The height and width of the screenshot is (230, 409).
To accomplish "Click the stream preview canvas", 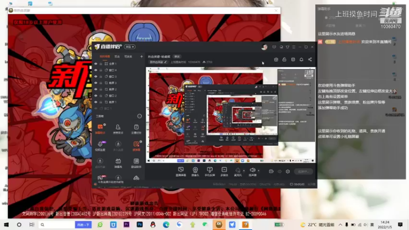I will pos(231,115).
